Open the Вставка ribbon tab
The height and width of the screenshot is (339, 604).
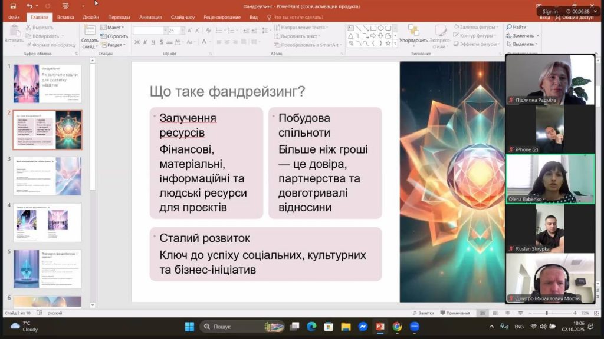click(x=65, y=18)
